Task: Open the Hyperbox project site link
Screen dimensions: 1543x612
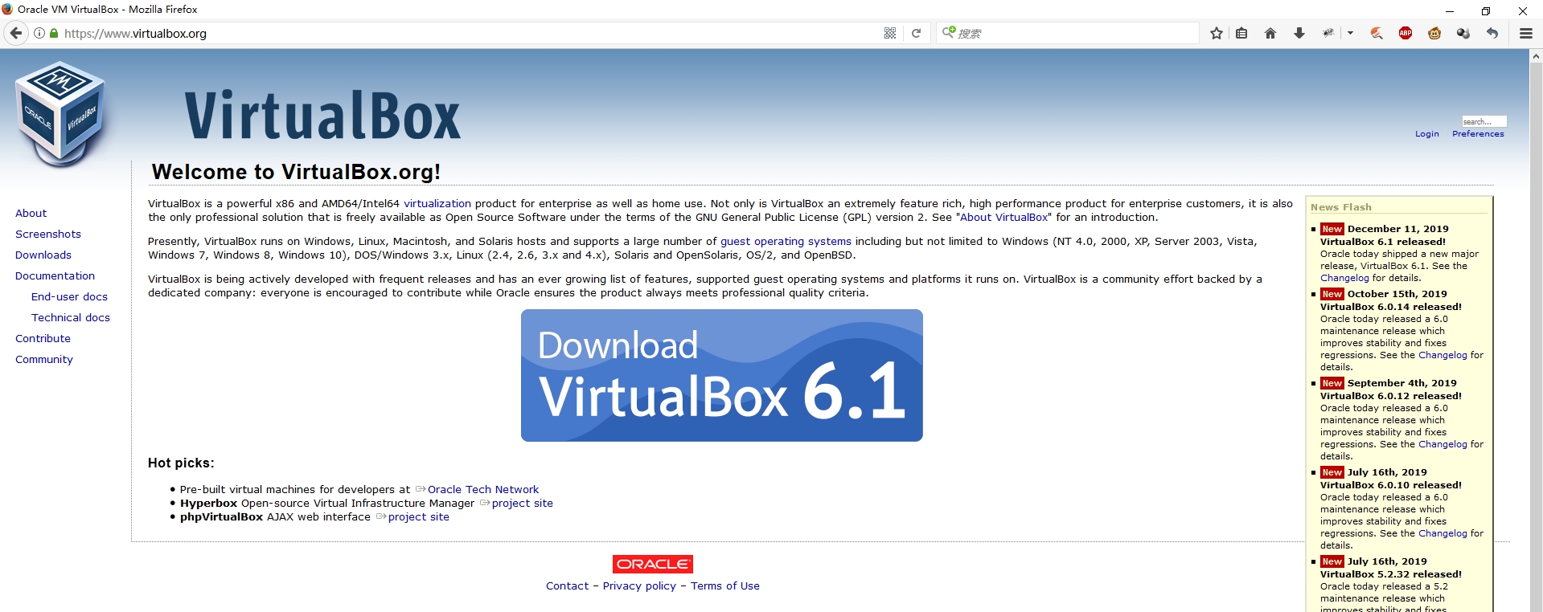Action: click(x=523, y=503)
